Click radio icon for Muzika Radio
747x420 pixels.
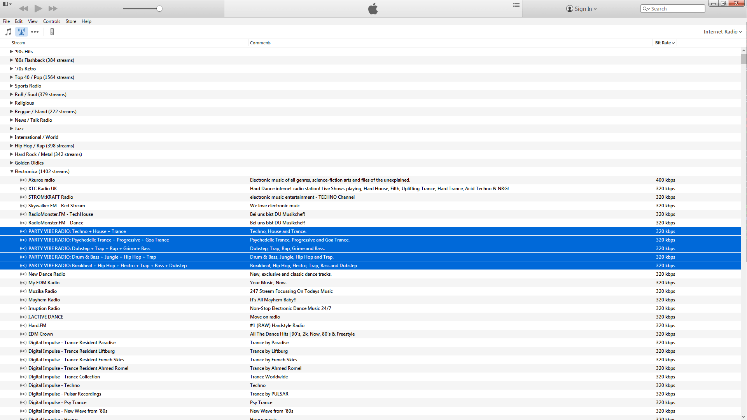click(23, 291)
